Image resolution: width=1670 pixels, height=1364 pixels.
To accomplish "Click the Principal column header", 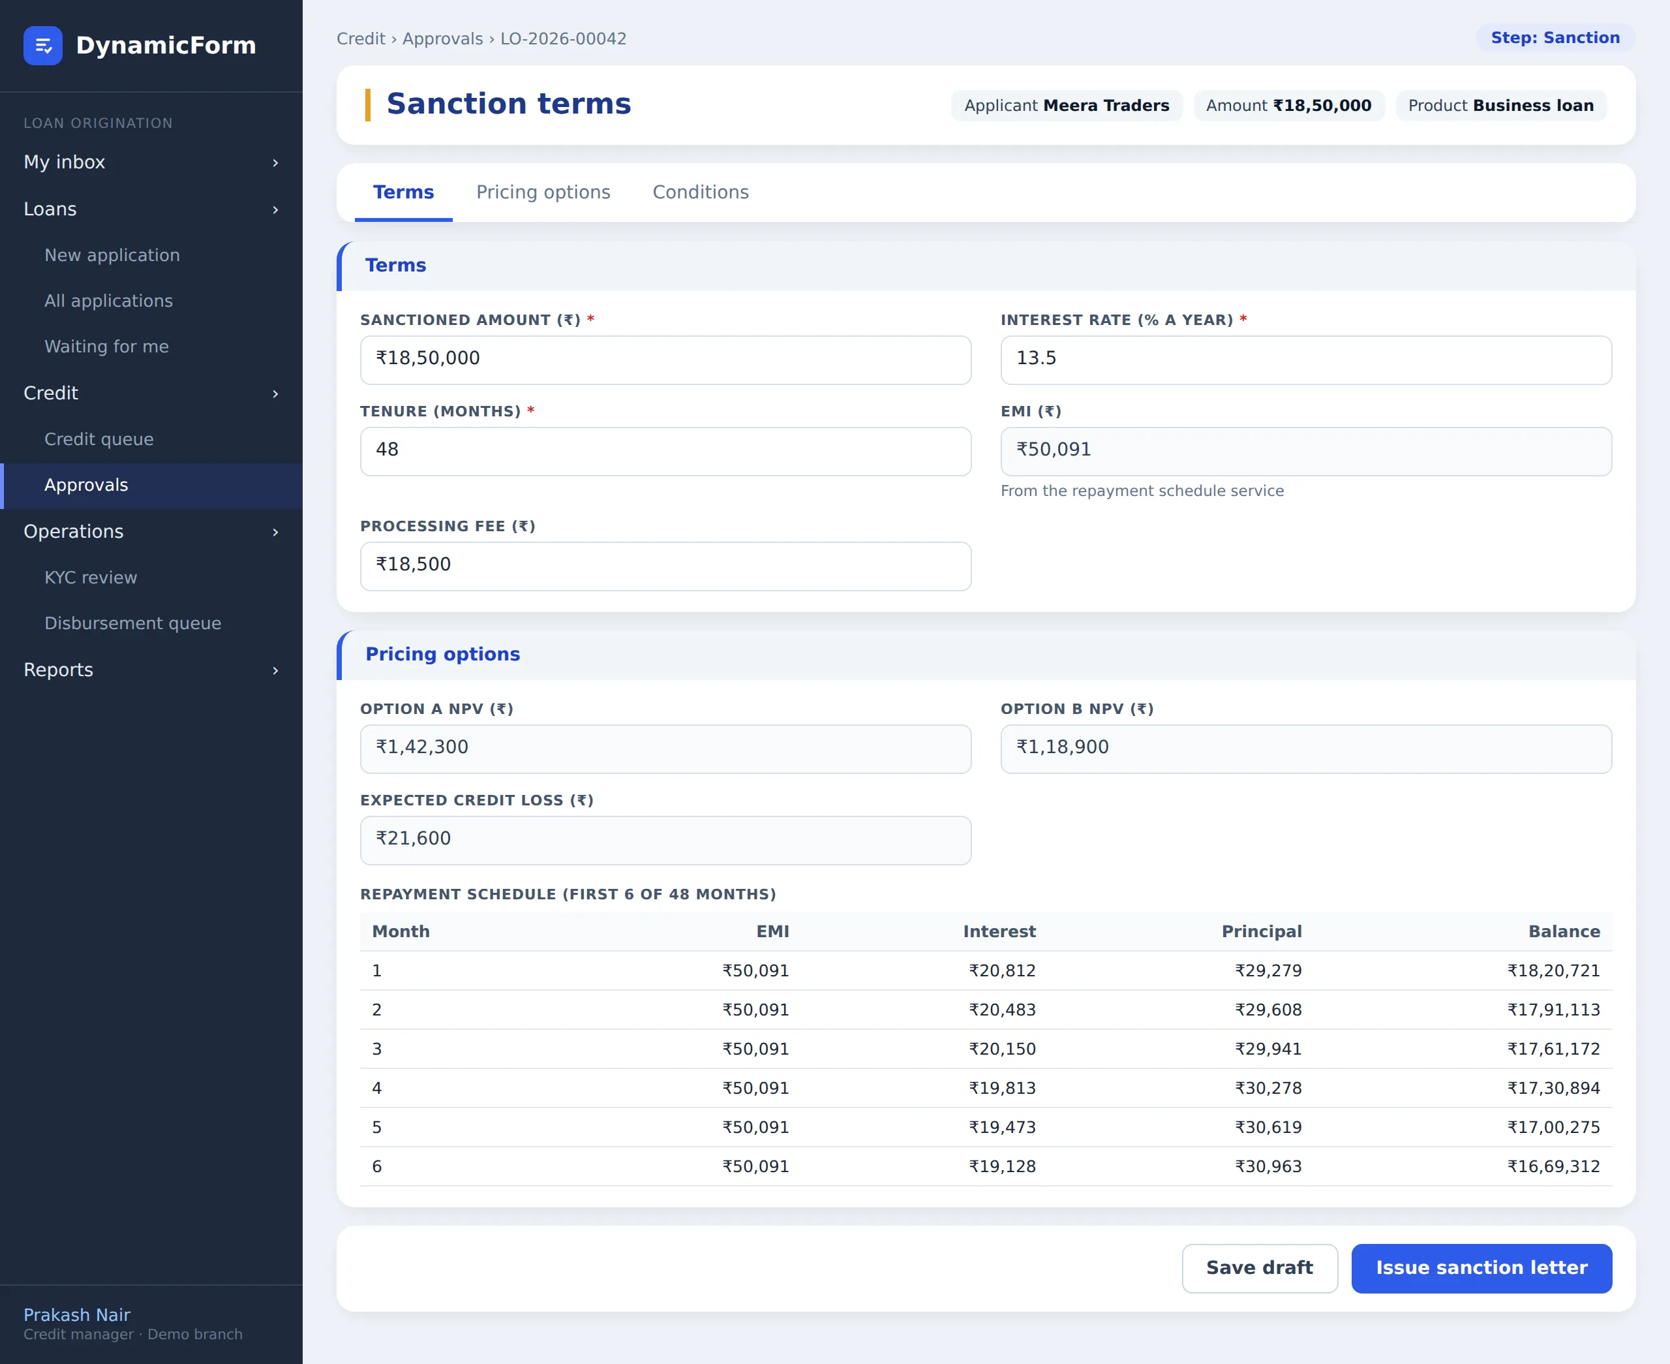I will (x=1261, y=931).
